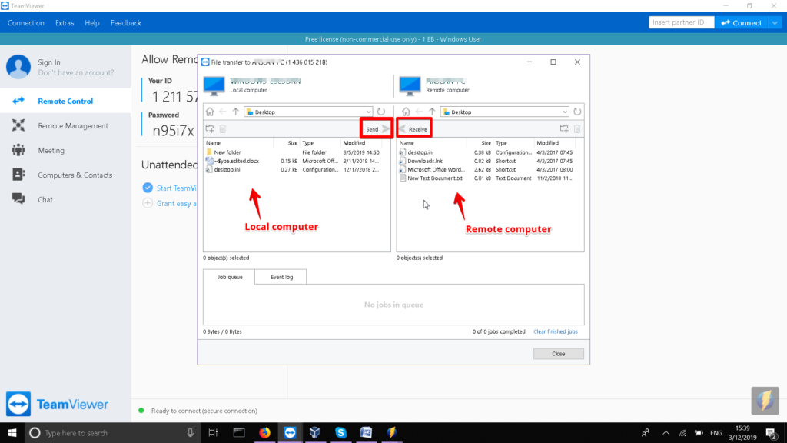Go back in local computer navigation

223,112
